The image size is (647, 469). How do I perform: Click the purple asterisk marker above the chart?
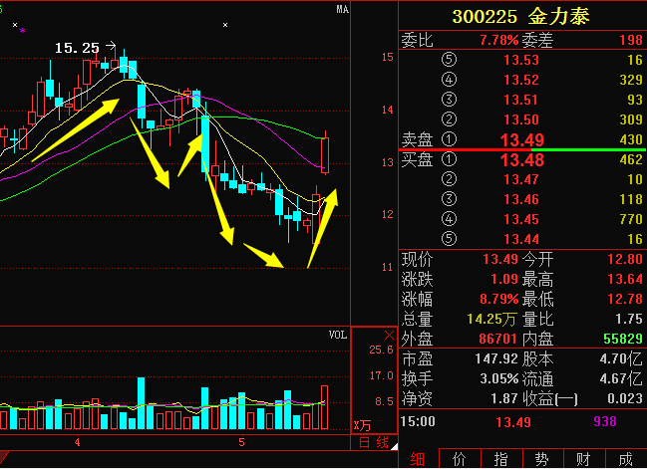22,31
